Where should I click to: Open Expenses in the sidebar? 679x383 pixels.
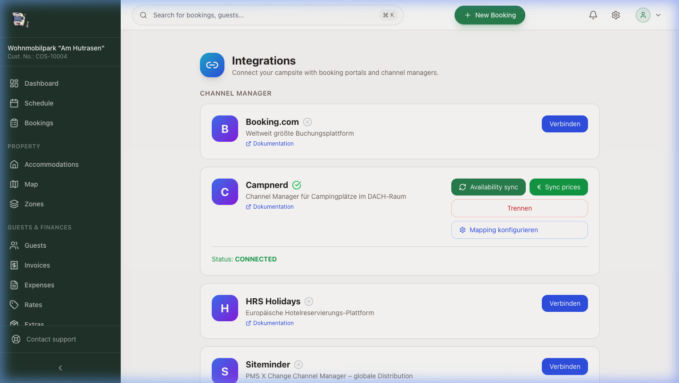click(60, 285)
